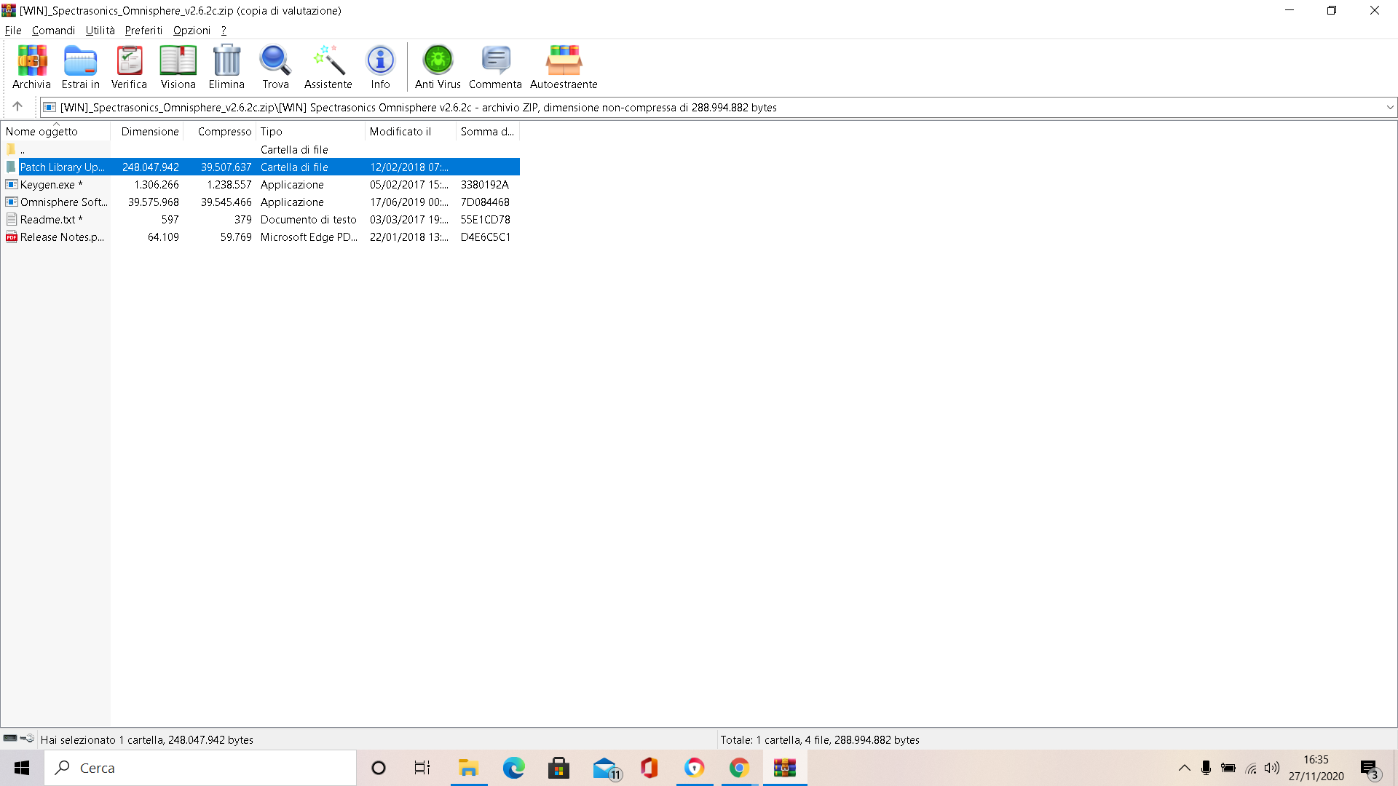Open Cortana circle icon on taskbar
This screenshot has height=786, width=1398.
pyautogui.click(x=378, y=768)
